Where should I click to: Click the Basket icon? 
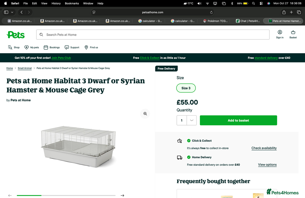[x=293, y=32]
